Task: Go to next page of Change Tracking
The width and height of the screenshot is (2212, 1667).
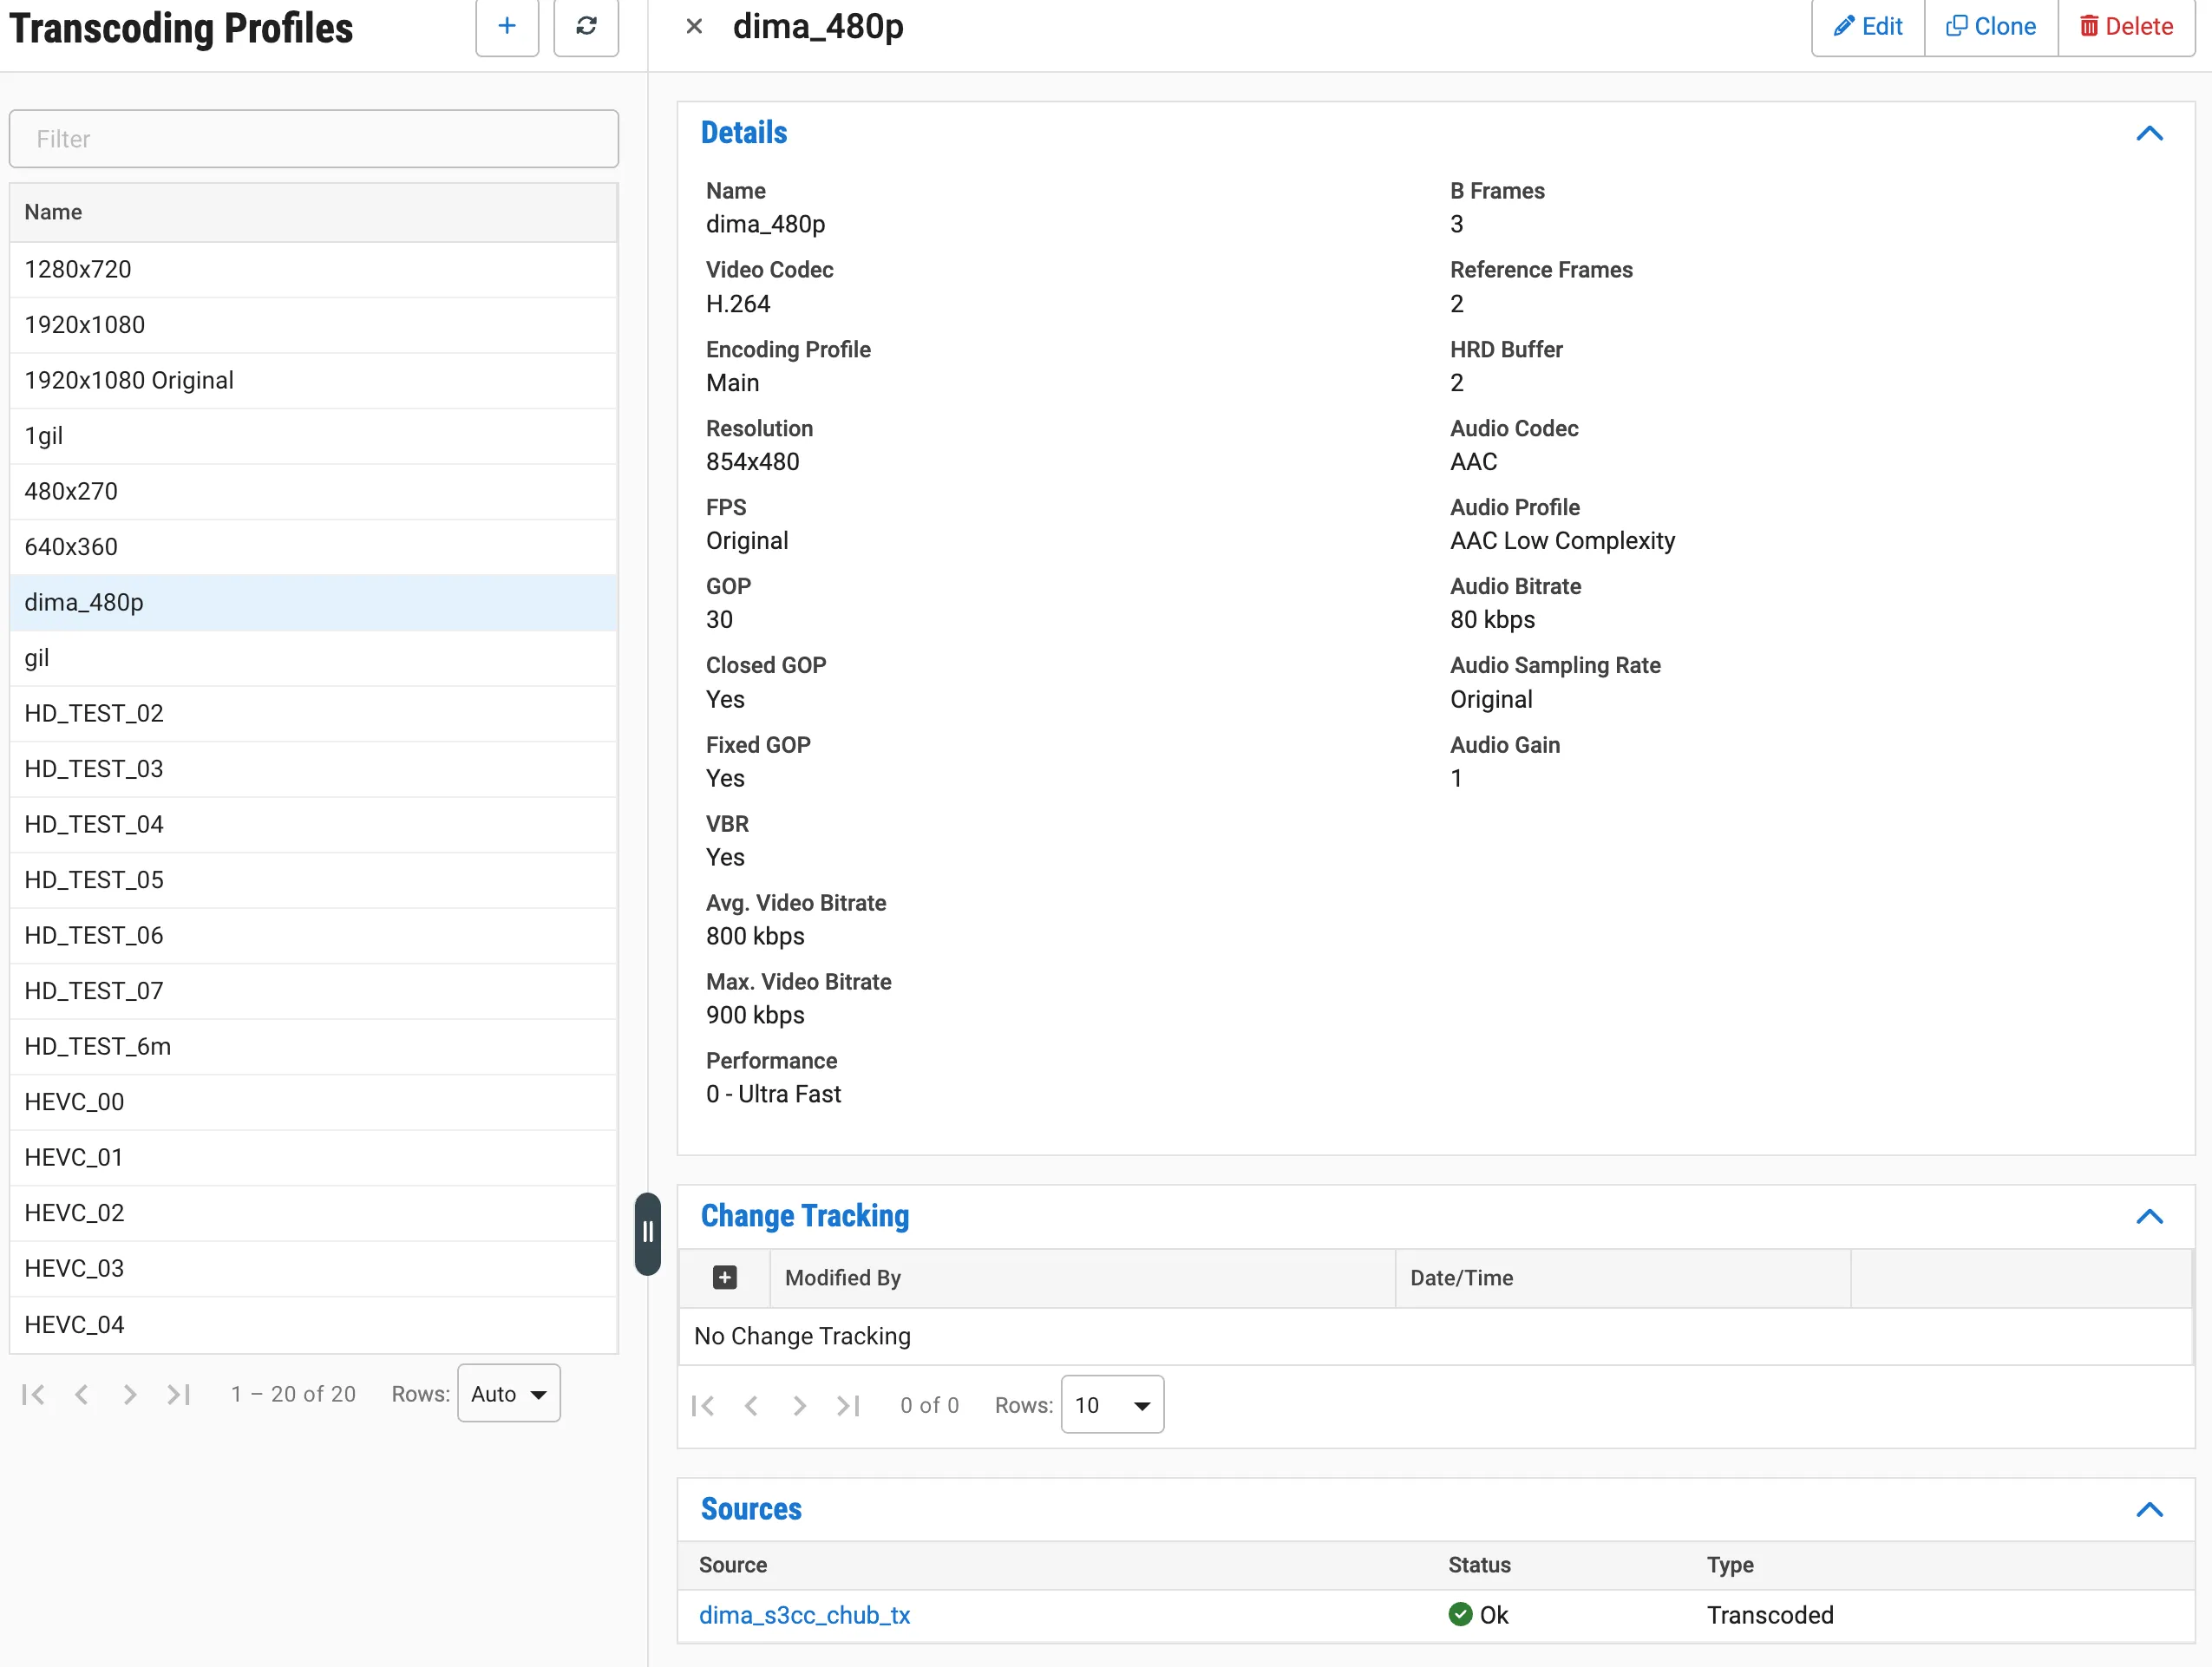Action: [799, 1405]
